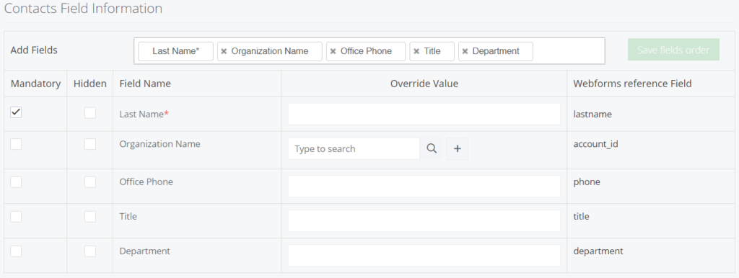Mark Office Phone as hidden
Image resolution: width=739 pixels, height=278 pixels.
tap(90, 182)
